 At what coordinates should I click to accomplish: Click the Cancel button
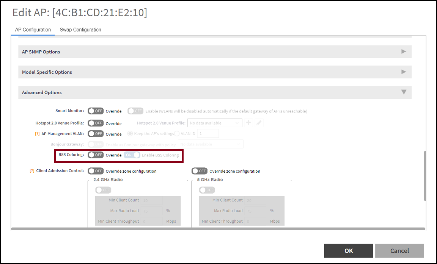point(399,251)
